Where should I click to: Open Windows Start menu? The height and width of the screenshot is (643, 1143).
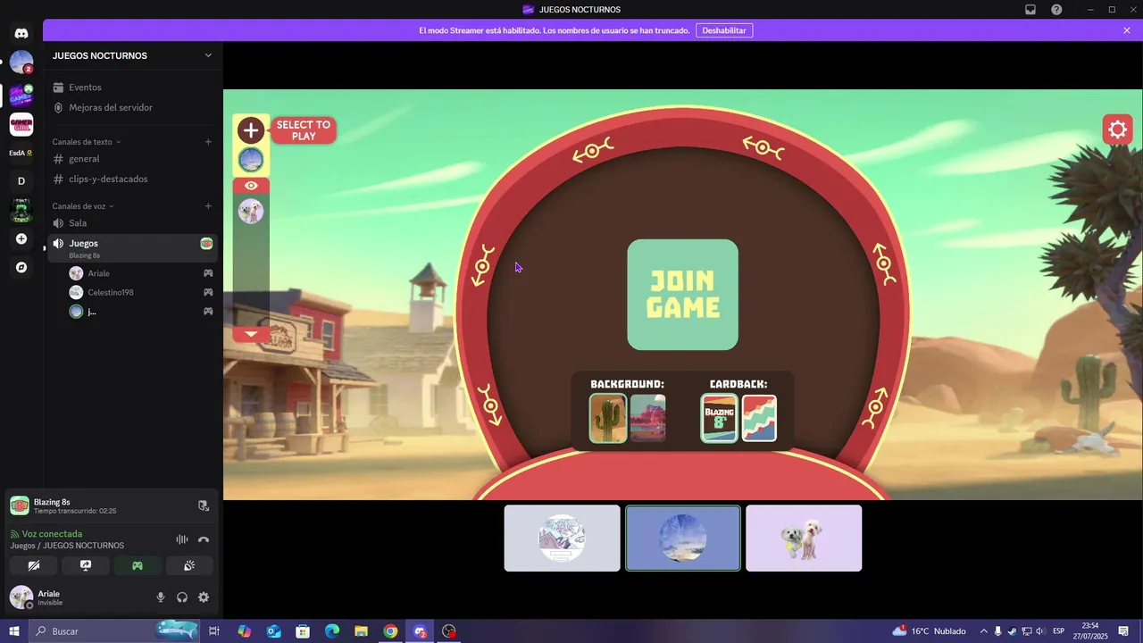coord(13,631)
